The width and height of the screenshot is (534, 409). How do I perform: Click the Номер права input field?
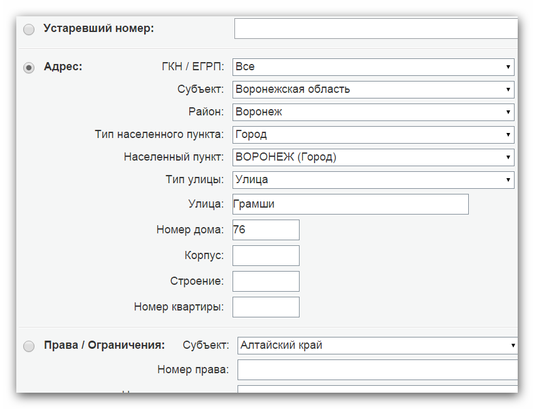377,370
